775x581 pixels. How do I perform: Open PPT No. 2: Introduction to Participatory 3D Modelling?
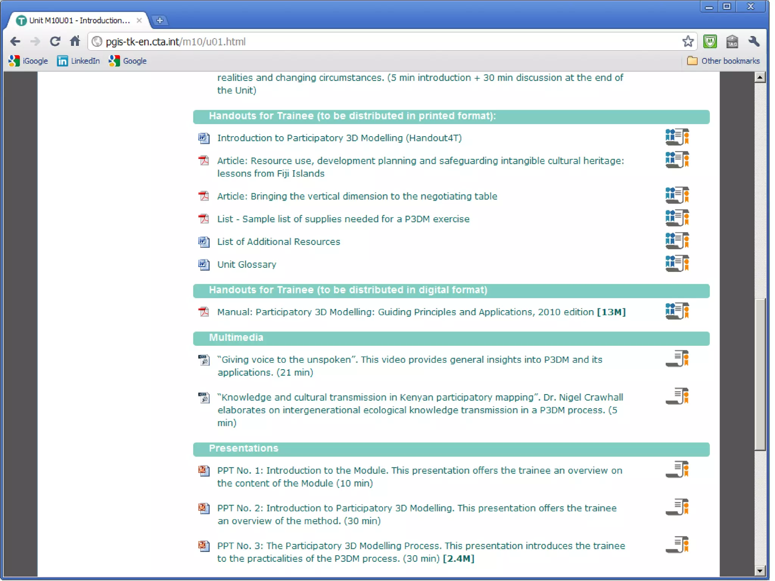(417, 514)
